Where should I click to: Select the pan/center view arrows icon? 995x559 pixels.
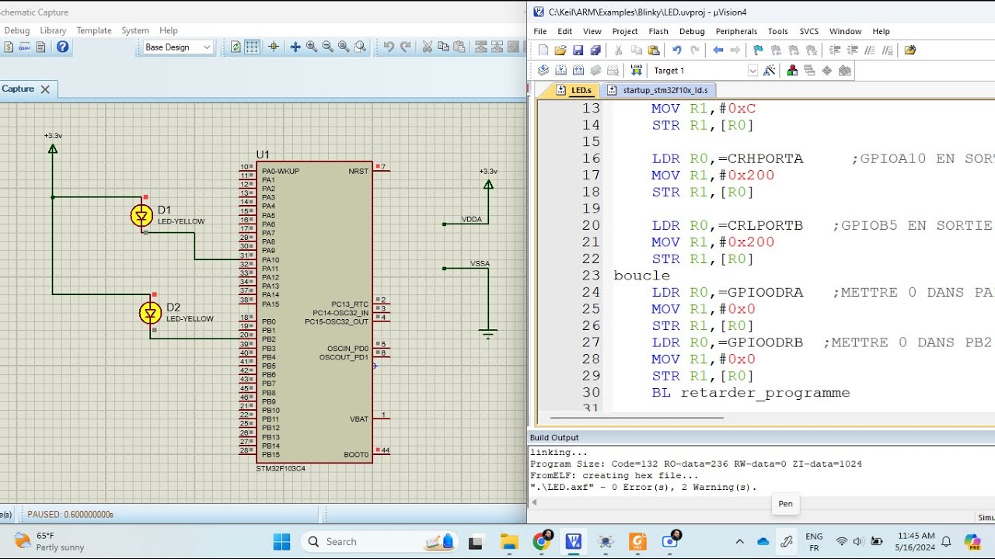(295, 47)
